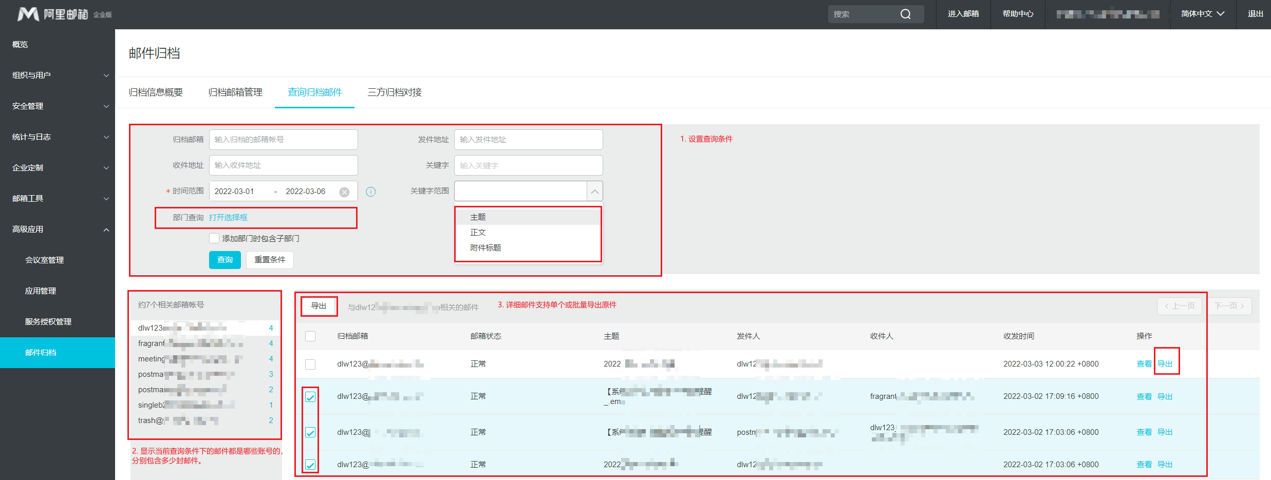
Task: Check the 12:00:22 email row checkbox
Action: click(310, 364)
